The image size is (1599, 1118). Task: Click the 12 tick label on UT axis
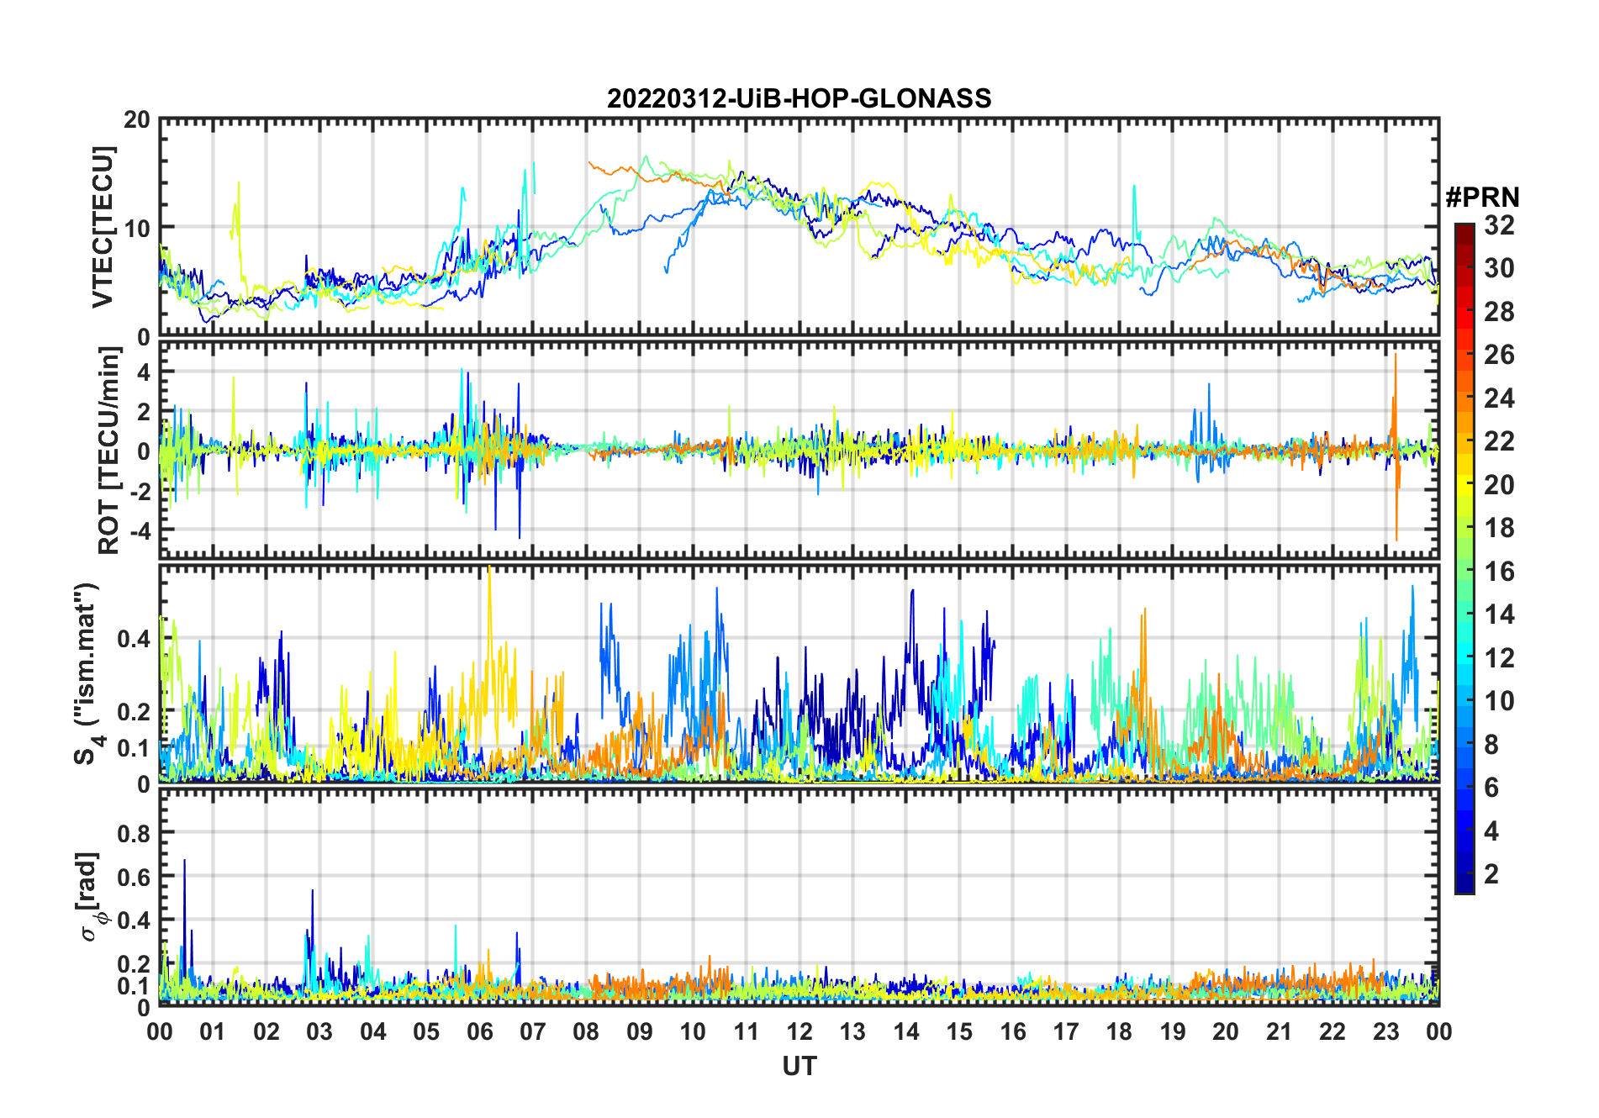click(x=799, y=1031)
